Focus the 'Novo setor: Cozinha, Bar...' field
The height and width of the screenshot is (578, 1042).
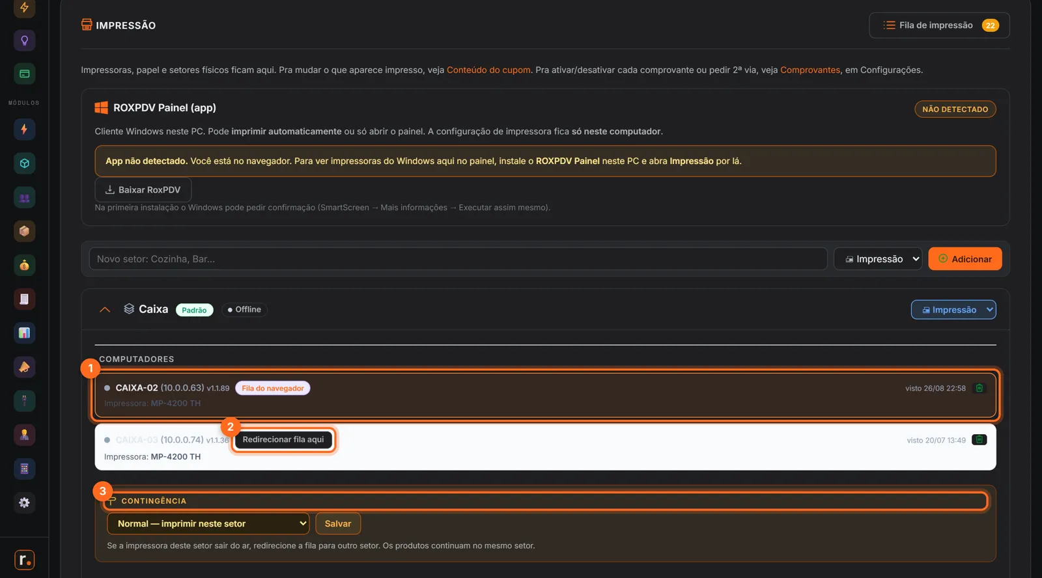458,259
